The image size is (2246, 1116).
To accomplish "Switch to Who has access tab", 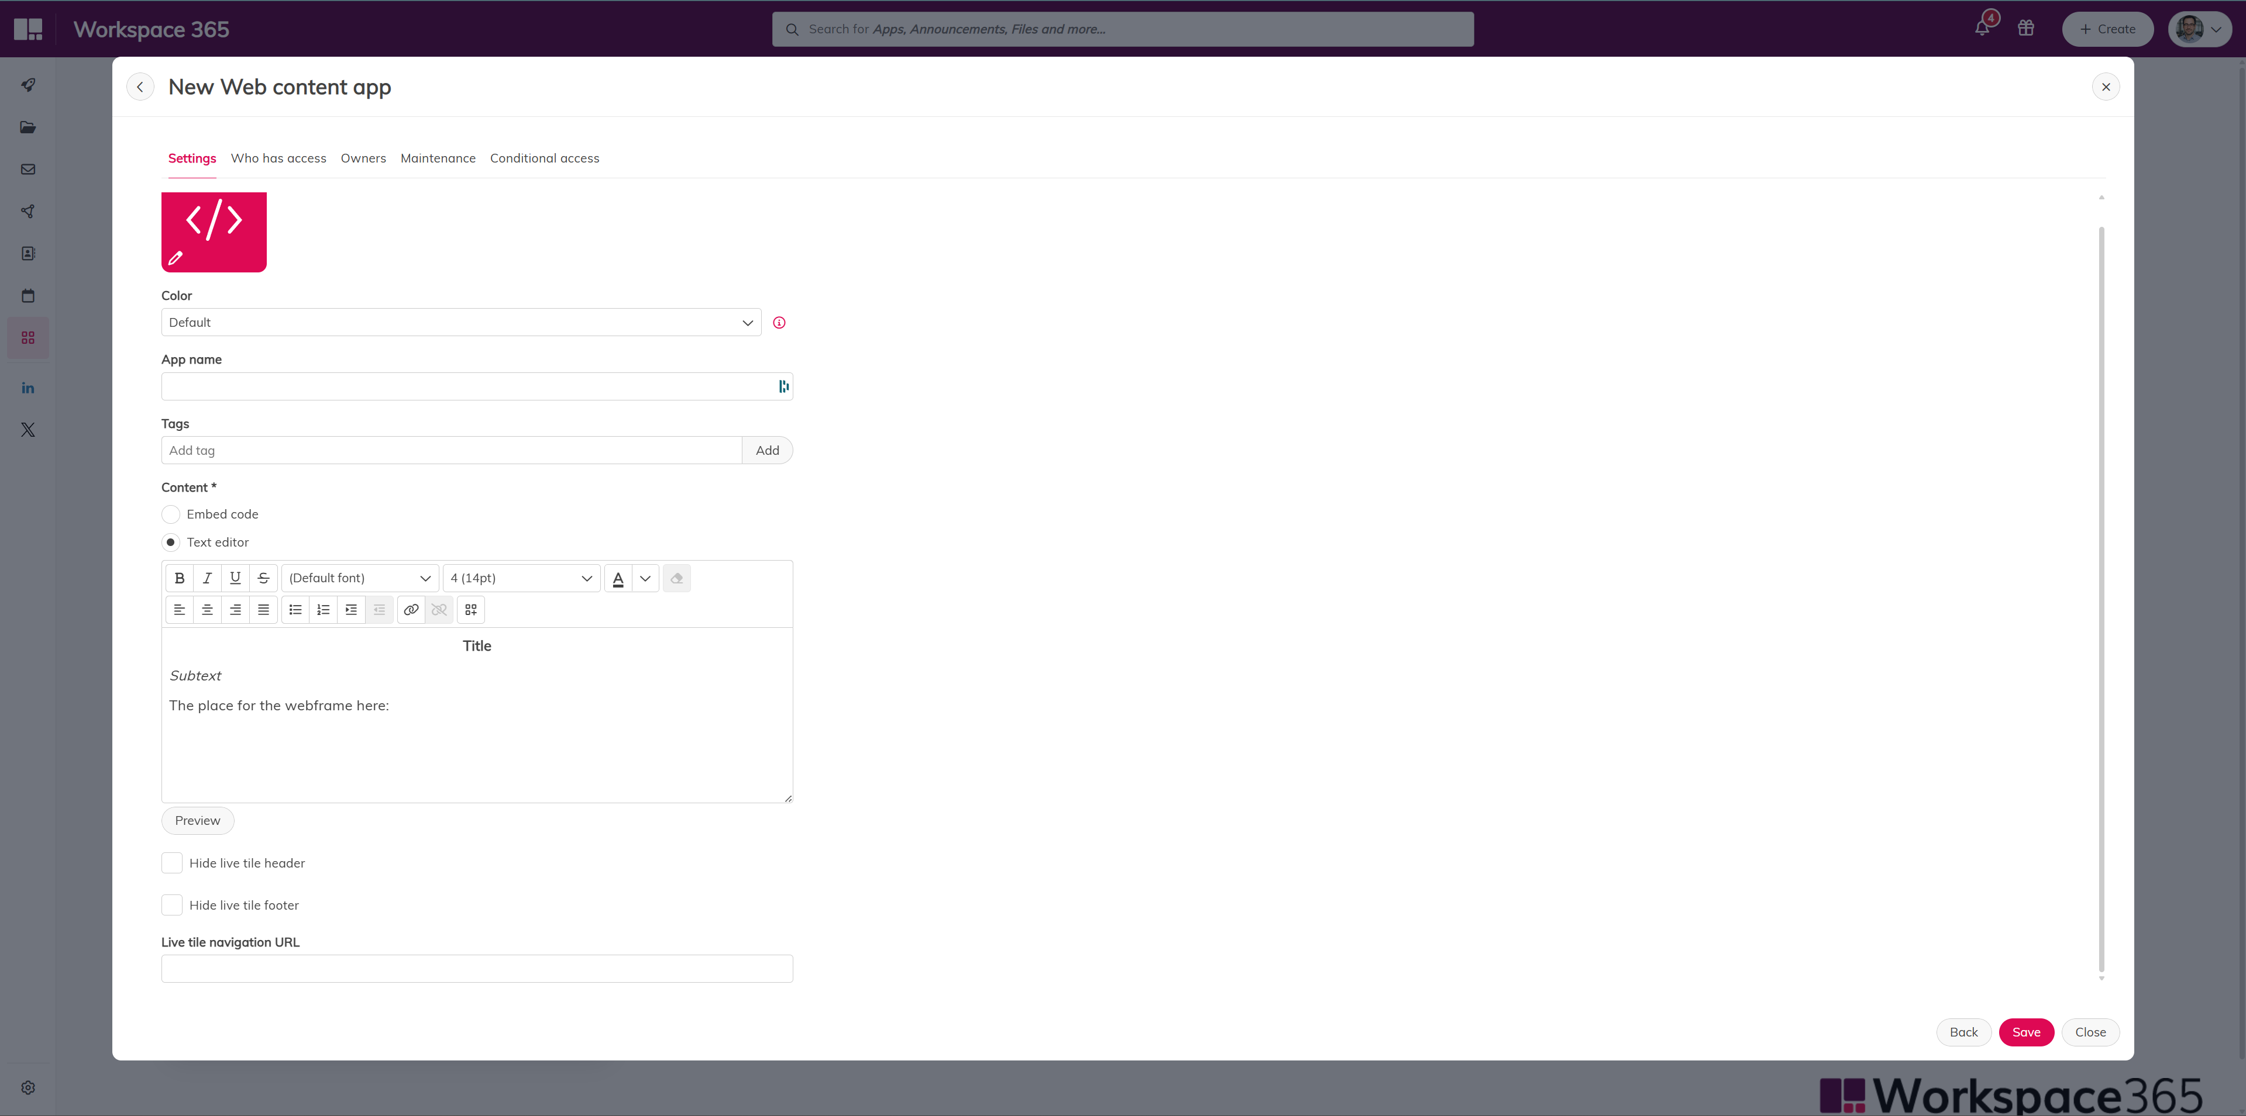I will (x=278, y=158).
